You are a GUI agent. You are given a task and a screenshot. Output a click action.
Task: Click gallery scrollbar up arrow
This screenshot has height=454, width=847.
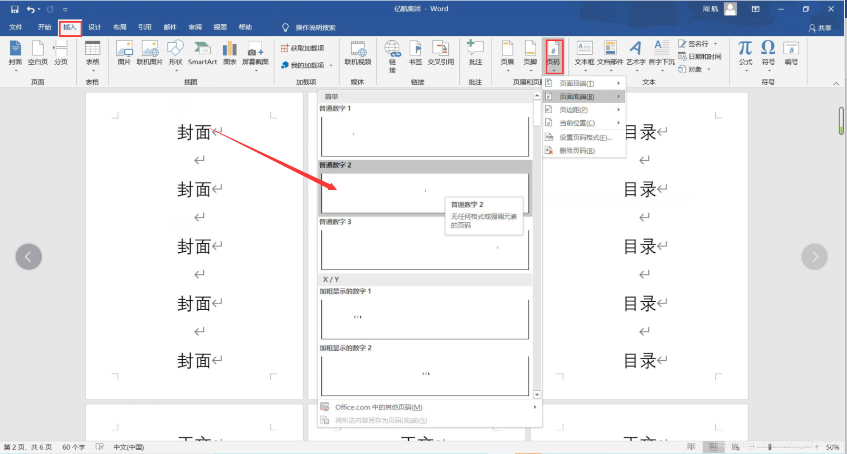tap(537, 96)
